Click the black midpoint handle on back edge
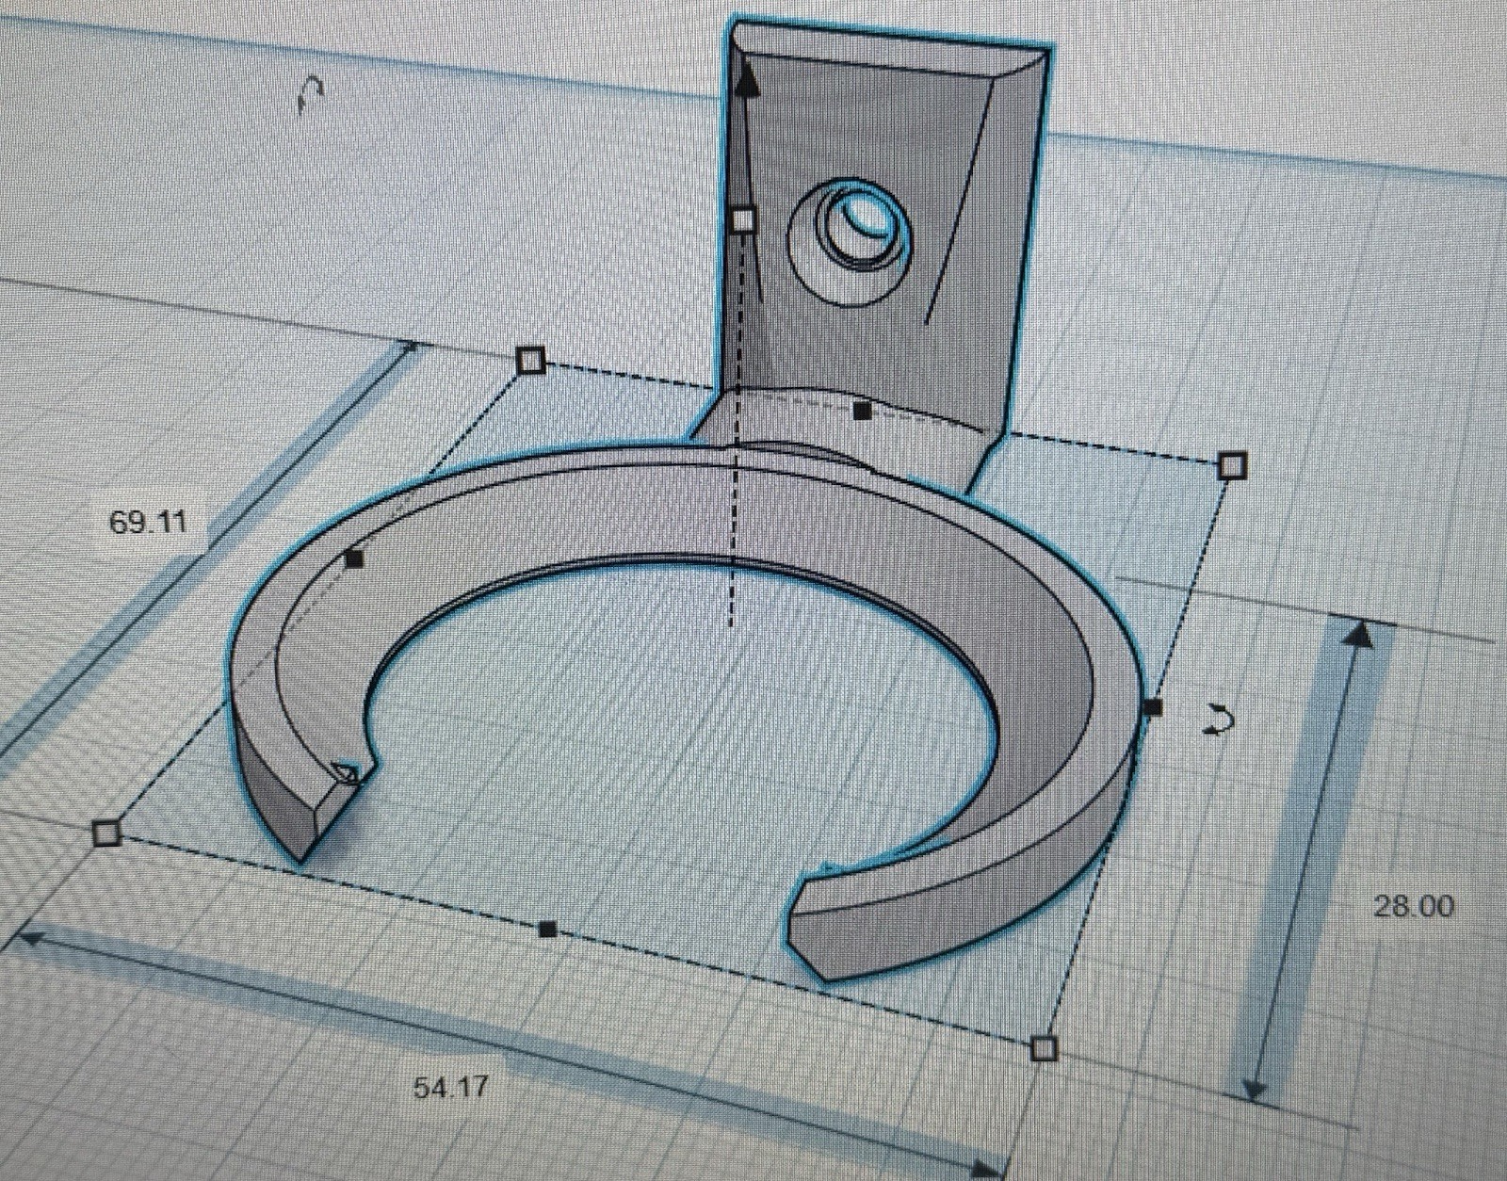 (x=861, y=410)
